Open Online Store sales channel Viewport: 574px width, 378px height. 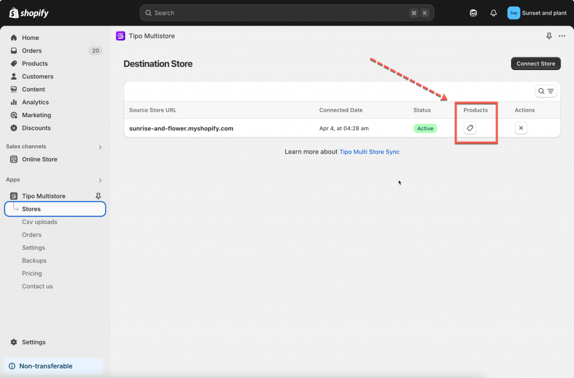coord(40,159)
